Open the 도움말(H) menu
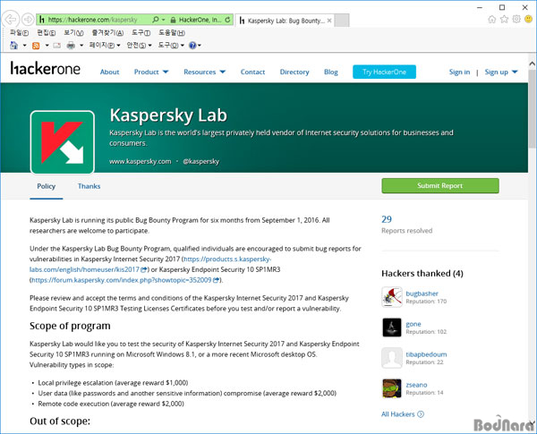This screenshot has height=434, width=537. pyautogui.click(x=172, y=33)
